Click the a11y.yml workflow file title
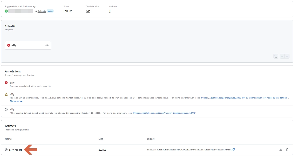Screen dimensions: 294x156 pyautogui.click(x=10, y=26)
